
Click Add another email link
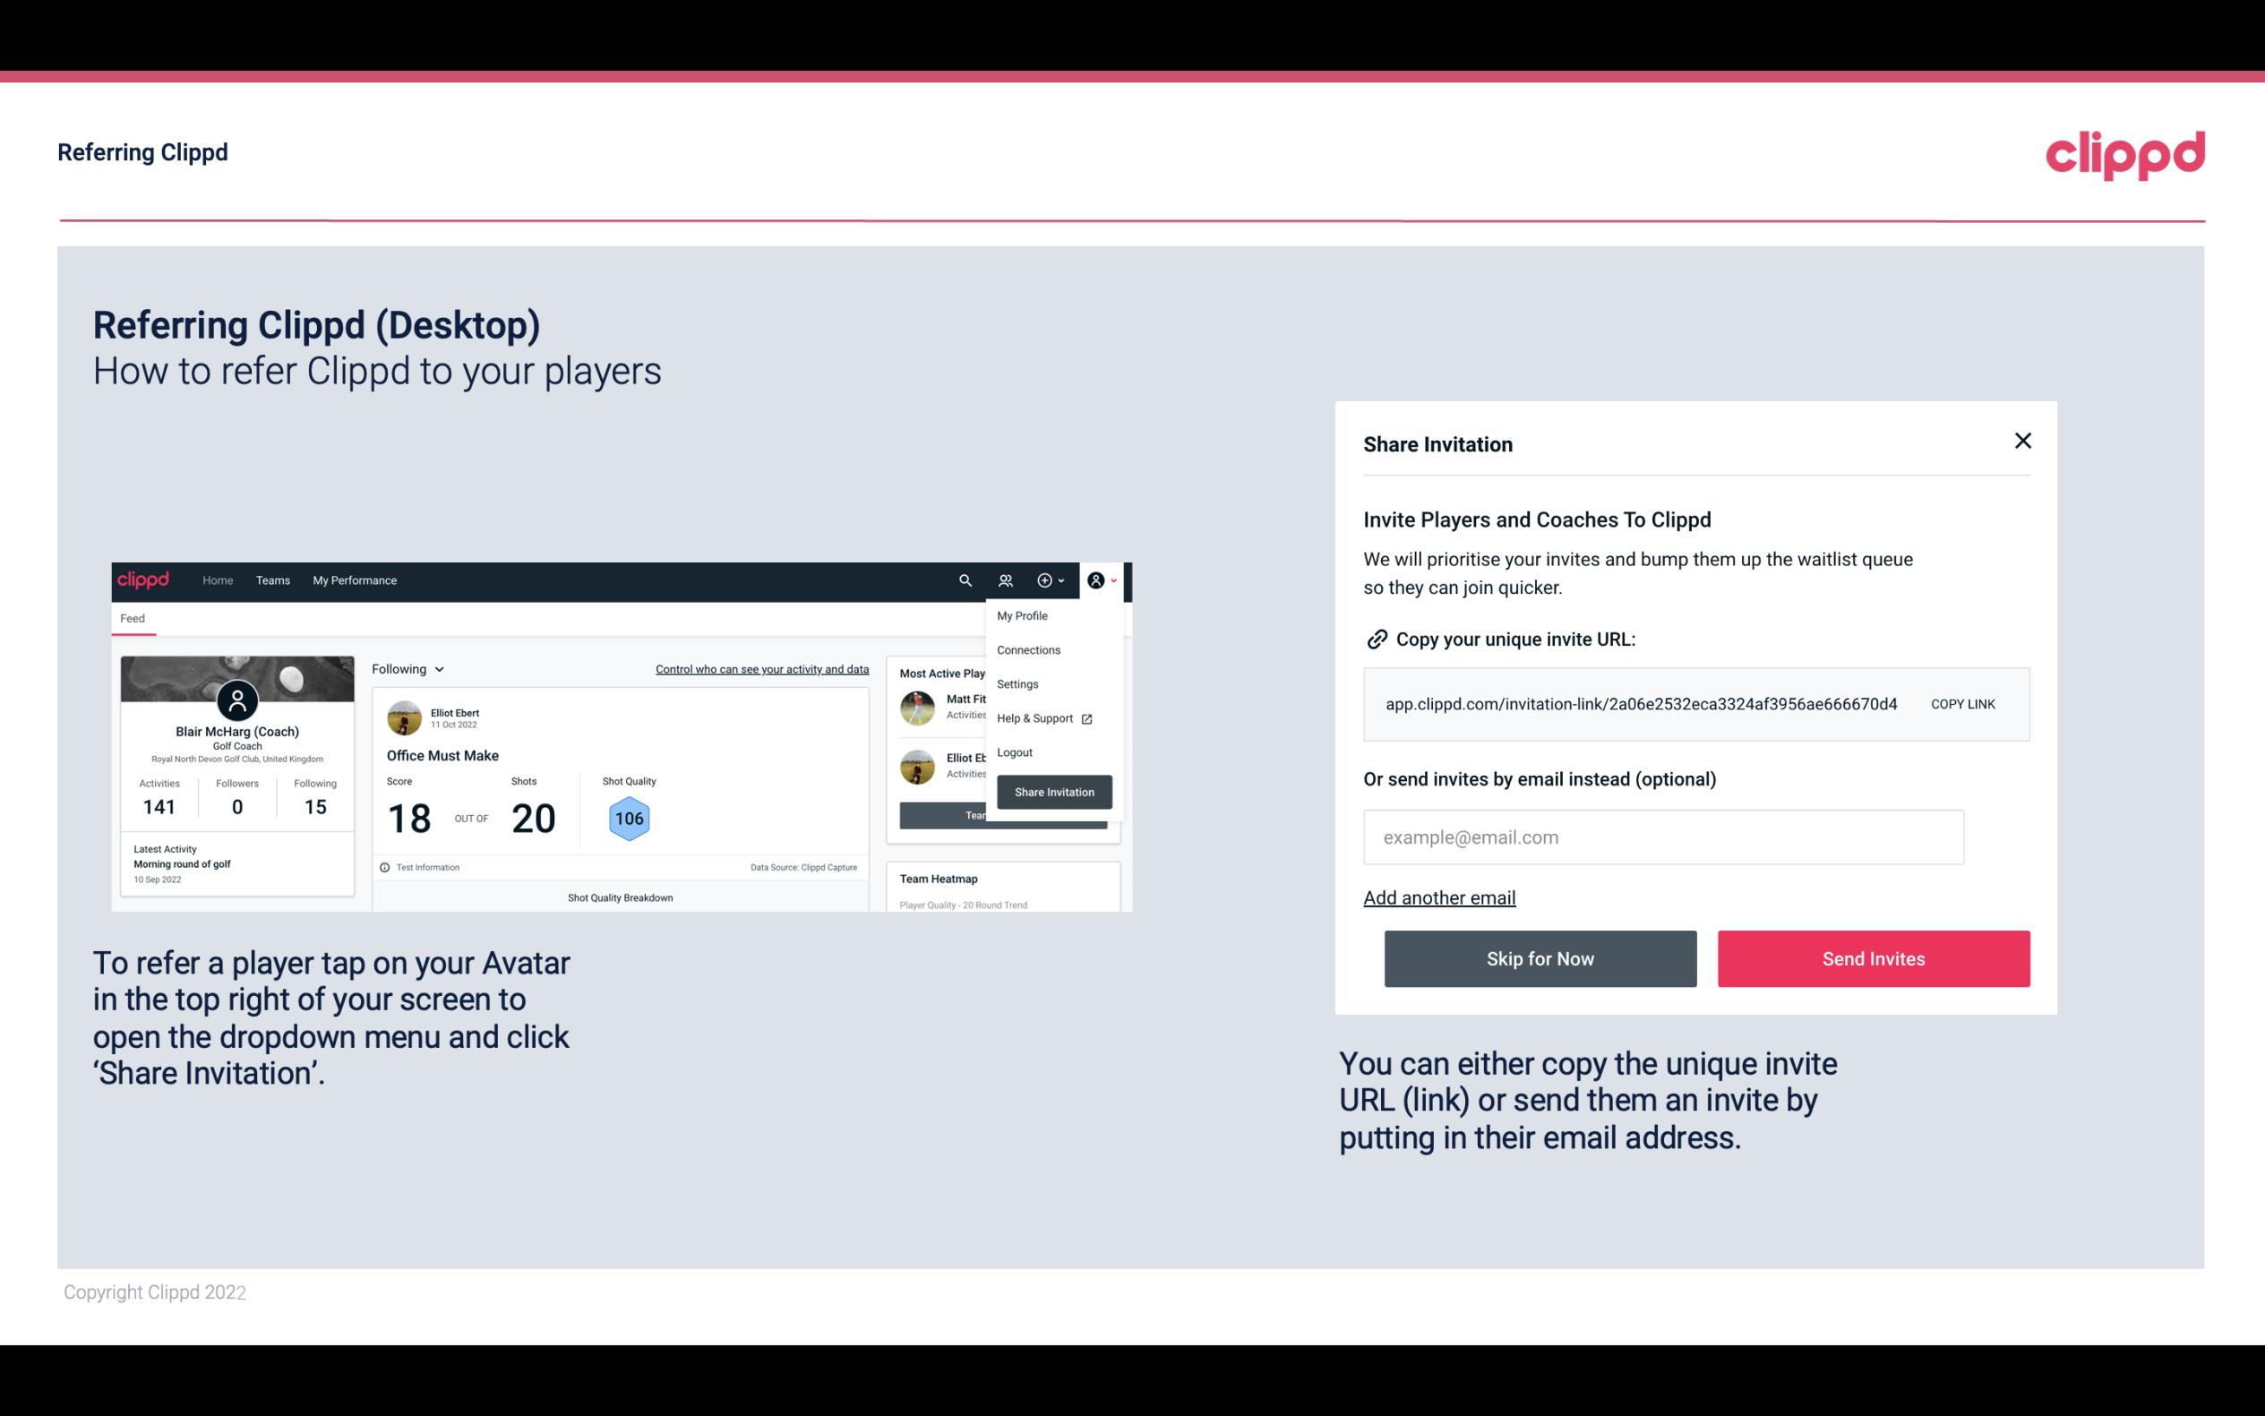coord(1440,897)
